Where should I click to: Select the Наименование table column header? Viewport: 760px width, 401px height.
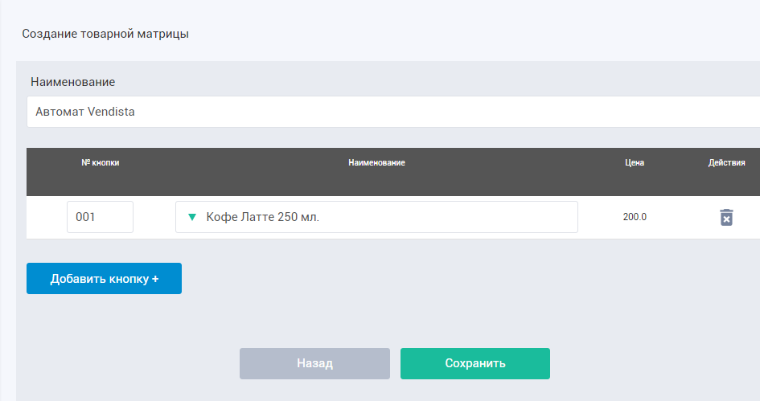coord(376,163)
